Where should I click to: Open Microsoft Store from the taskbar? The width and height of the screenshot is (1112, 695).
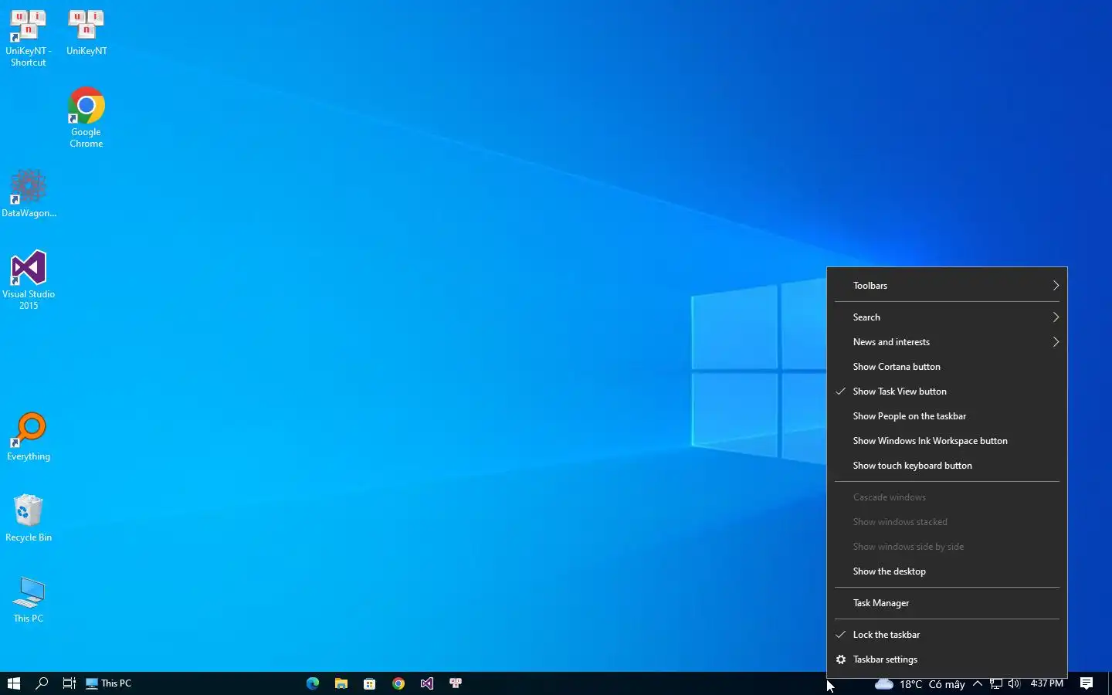click(x=370, y=683)
